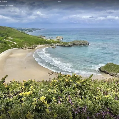The height and width of the screenshot is (119, 119).
Task: Click the yellow gorse flower cluster
Action: 26,93
